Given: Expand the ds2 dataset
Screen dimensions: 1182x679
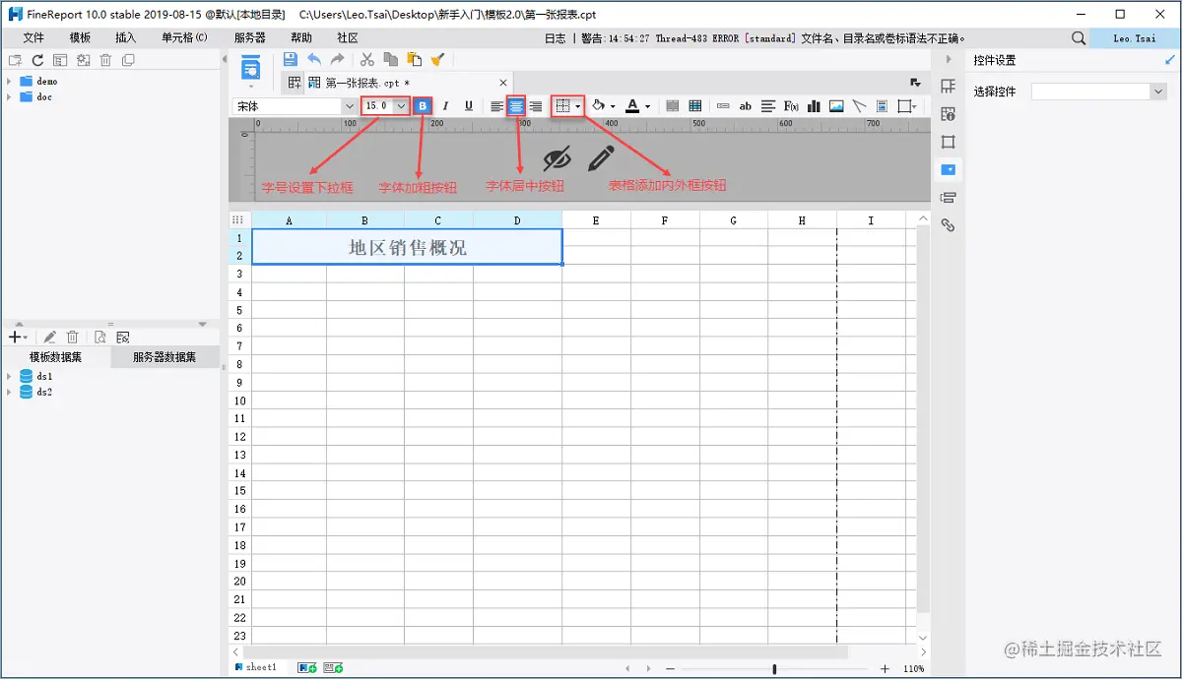Looking at the screenshot, I should pos(9,392).
